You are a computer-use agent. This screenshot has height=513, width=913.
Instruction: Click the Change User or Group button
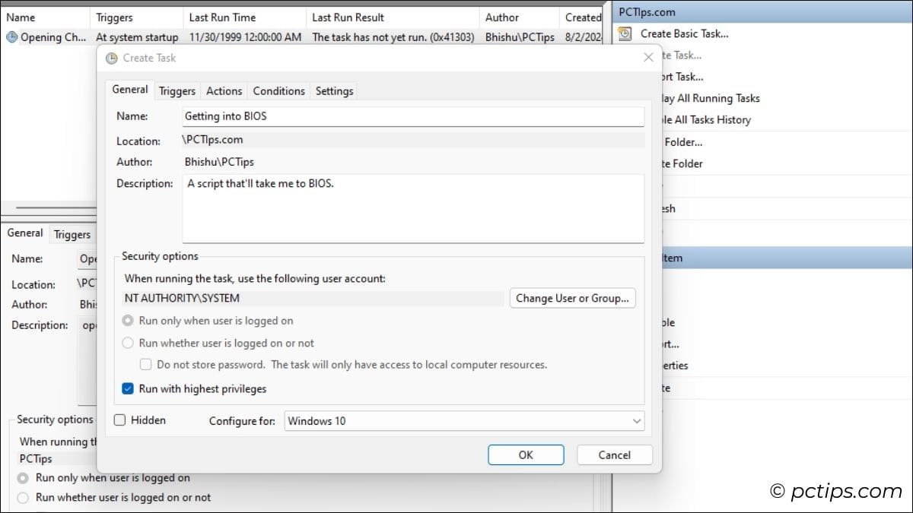(572, 298)
